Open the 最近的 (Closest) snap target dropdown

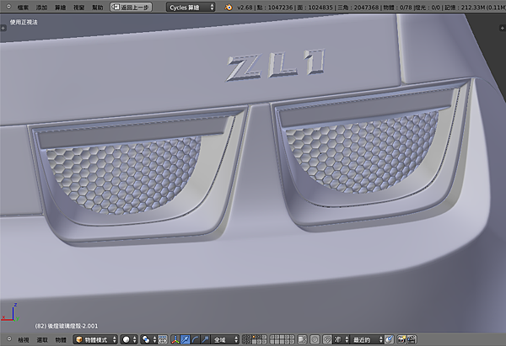point(367,339)
